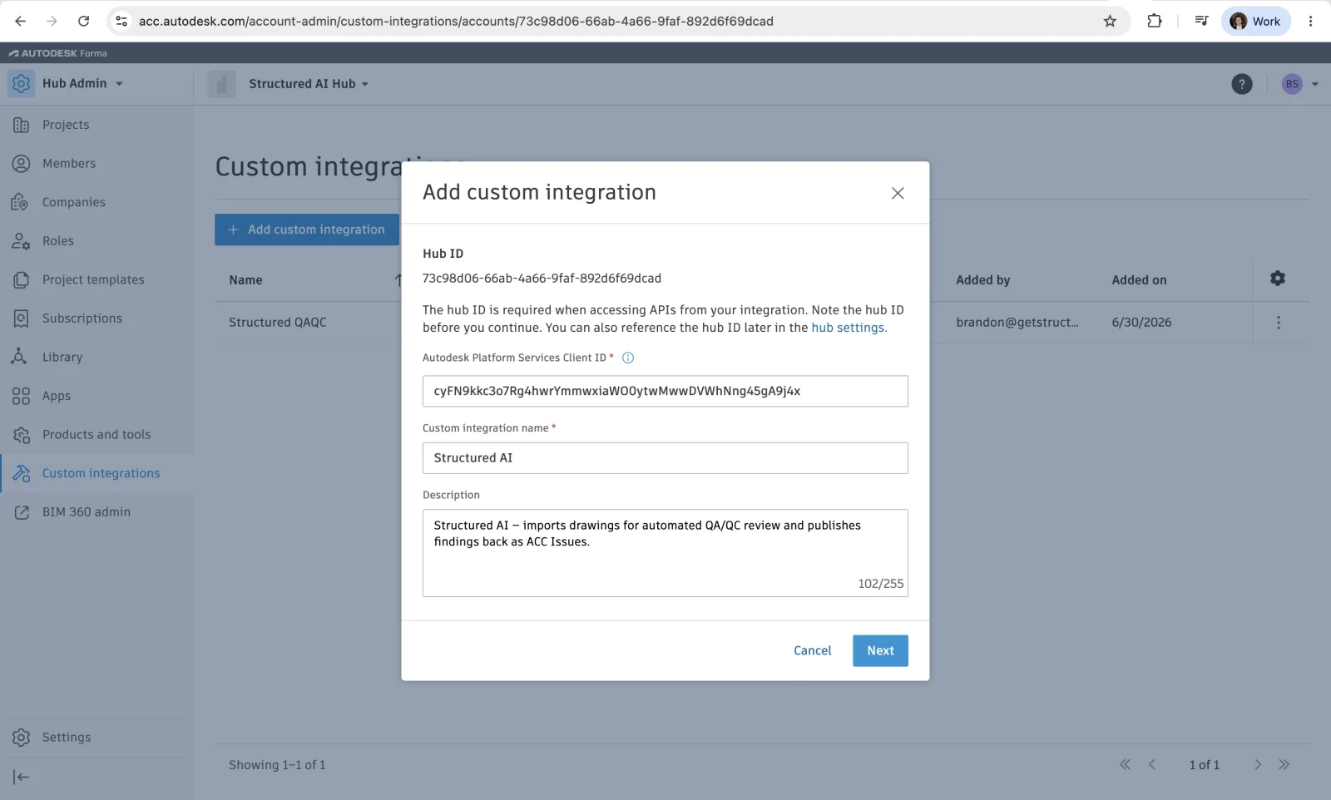
Task: Navigate to Subscriptions
Action: coord(82,319)
